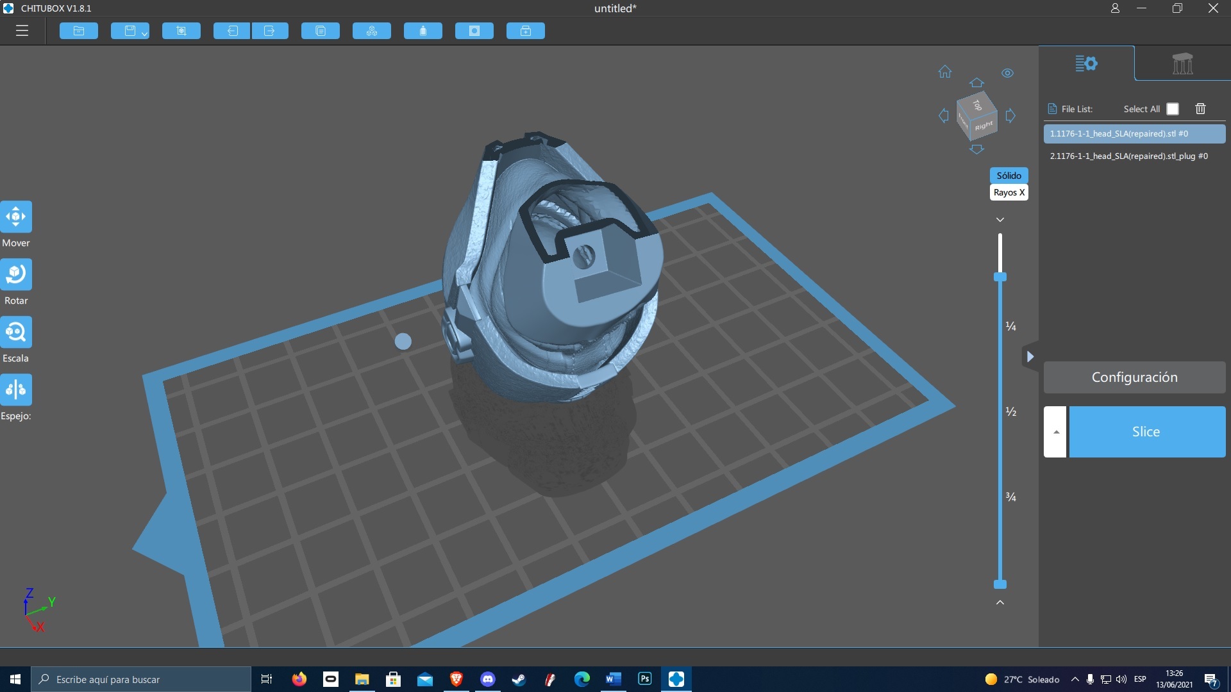Open Firefox from the taskbar
This screenshot has height=692, width=1231.
[299, 679]
